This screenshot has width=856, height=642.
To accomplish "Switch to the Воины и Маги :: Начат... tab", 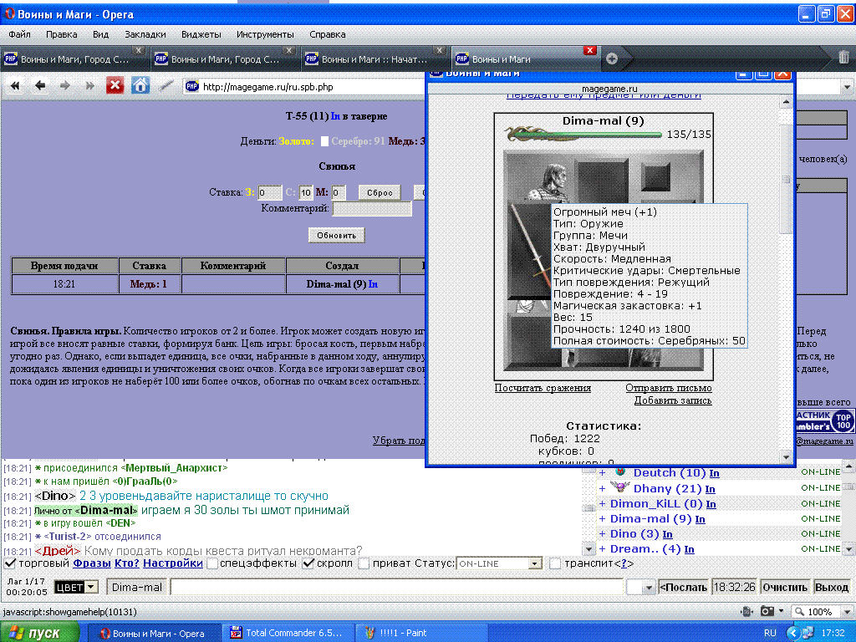I will [x=374, y=59].
